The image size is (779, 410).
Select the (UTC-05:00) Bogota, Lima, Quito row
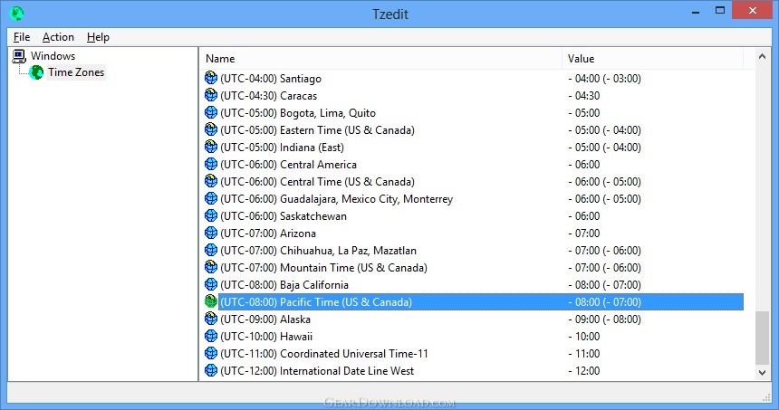(474, 112)
